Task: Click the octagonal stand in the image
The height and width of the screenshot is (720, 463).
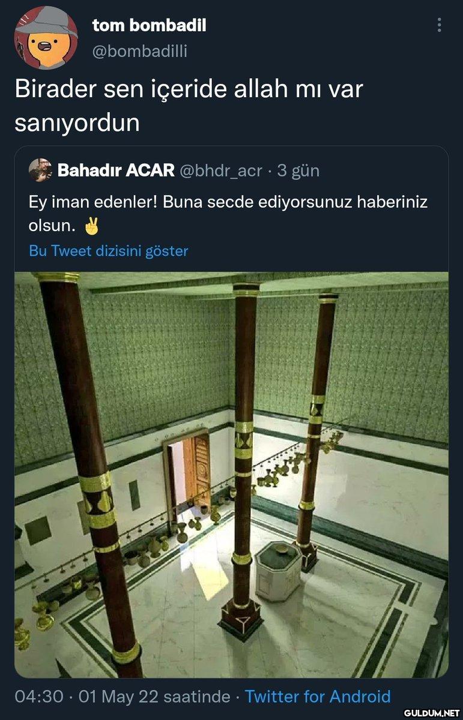Action: click(277, 570)
